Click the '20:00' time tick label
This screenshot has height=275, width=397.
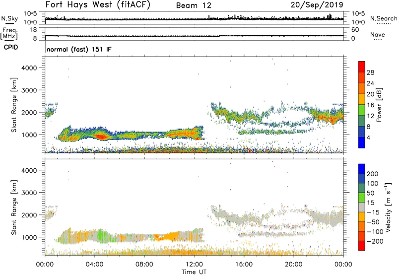click(x=293, y=265)
